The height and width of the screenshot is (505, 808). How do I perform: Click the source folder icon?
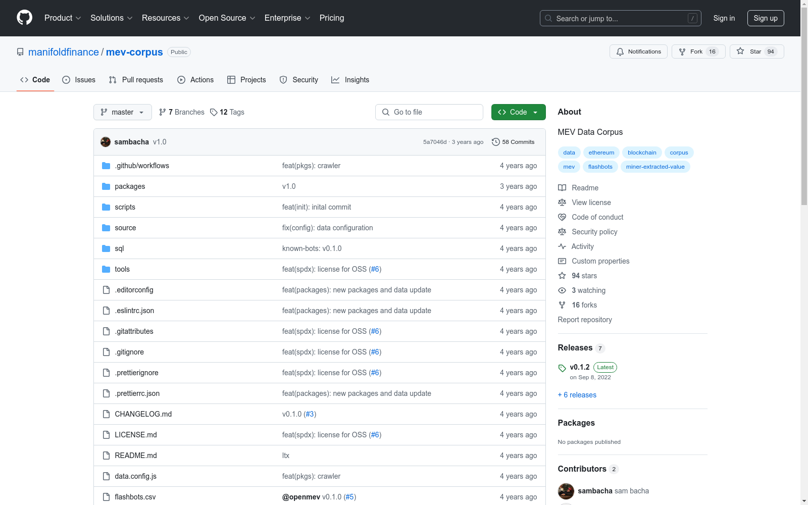106,228
